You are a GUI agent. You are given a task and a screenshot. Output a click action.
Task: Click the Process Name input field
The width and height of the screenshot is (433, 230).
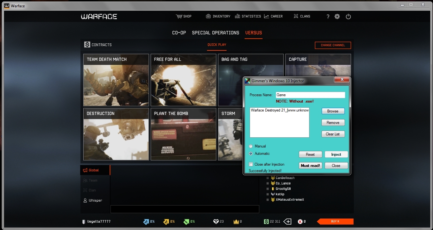coord(310,95)
